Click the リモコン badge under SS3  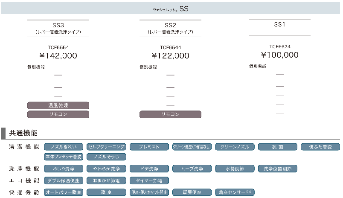coord(58,114)
